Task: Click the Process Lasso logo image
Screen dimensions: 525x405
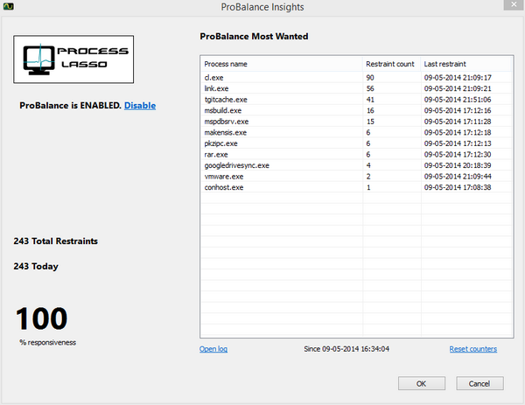Action: [x=73, y=59]
